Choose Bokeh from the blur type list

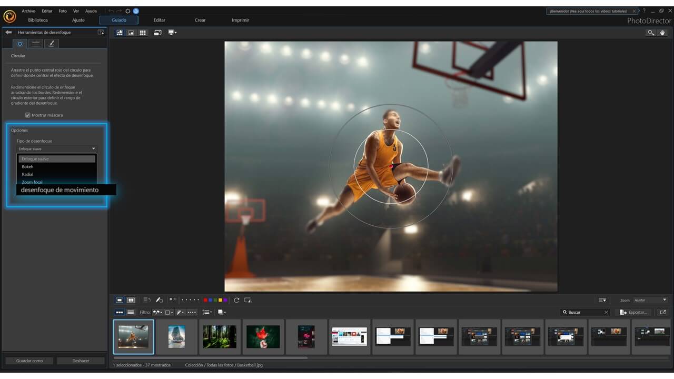point(27,167)
